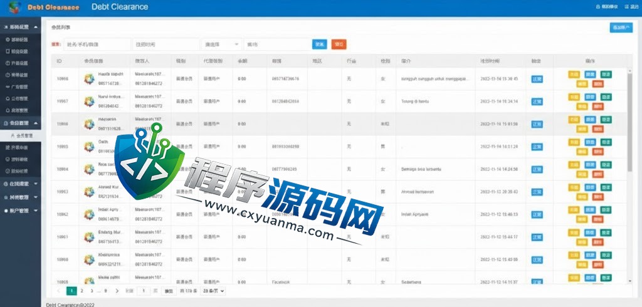Open the rows-per-page dropdown
The height and width of the screenshot is (307, 642).
pos(213,291)
